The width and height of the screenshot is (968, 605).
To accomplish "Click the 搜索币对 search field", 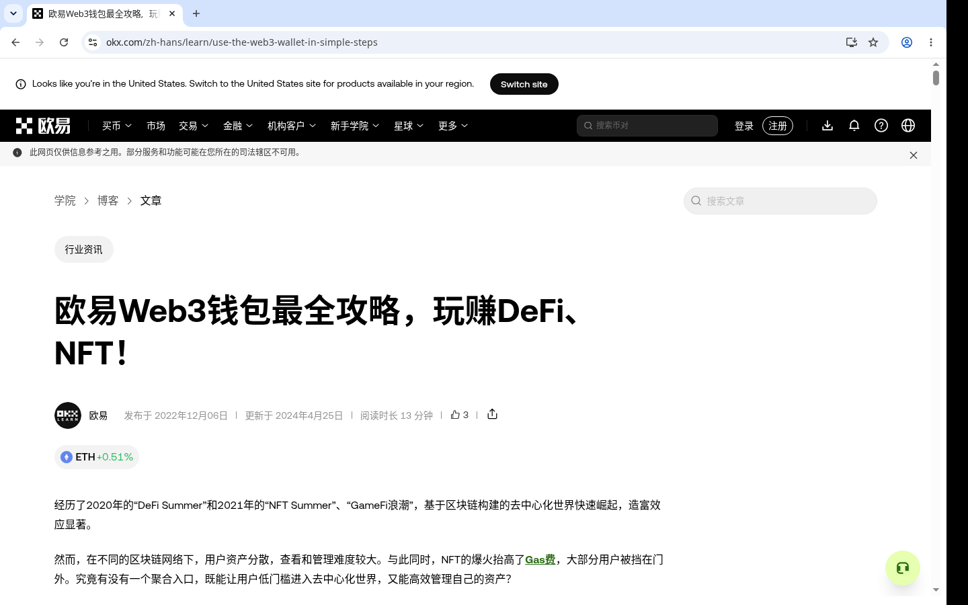I will (647, 126).
